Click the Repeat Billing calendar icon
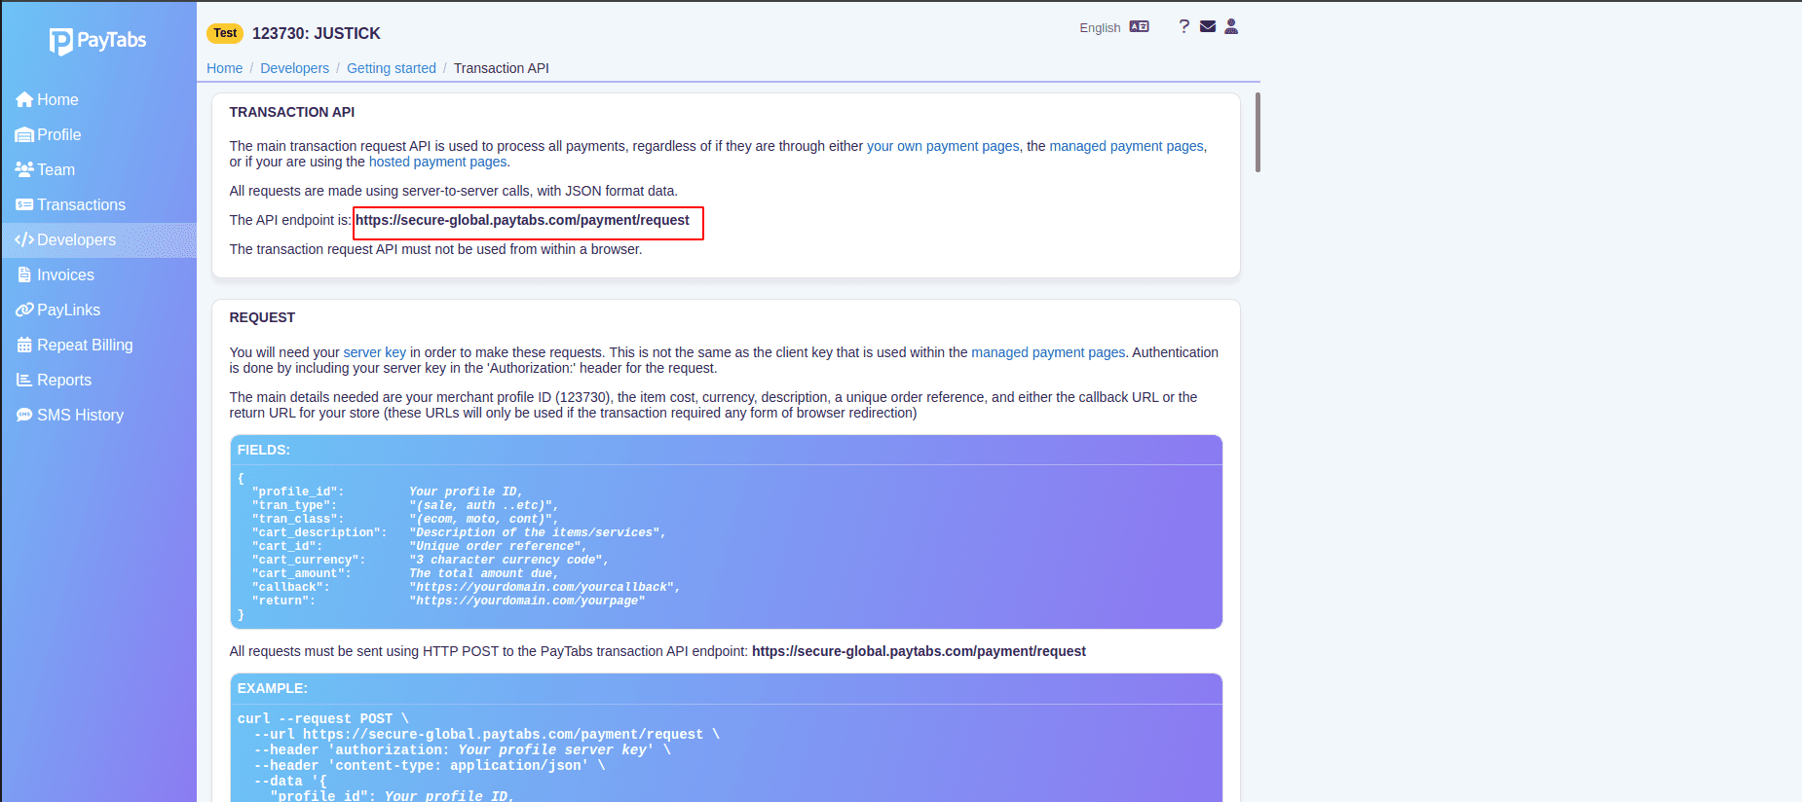1802x802 pixels. [24, 345]
